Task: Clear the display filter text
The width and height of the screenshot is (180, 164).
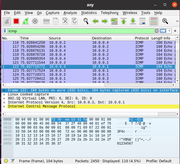Action: 157,31
